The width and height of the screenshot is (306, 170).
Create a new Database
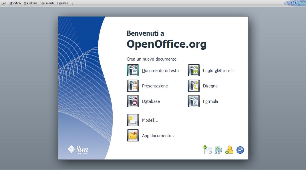click(x=133, y=101)
